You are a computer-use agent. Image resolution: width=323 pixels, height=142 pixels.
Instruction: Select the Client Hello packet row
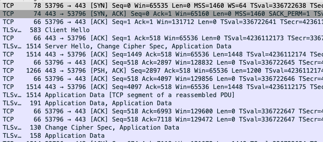click(x=161, y=30)
